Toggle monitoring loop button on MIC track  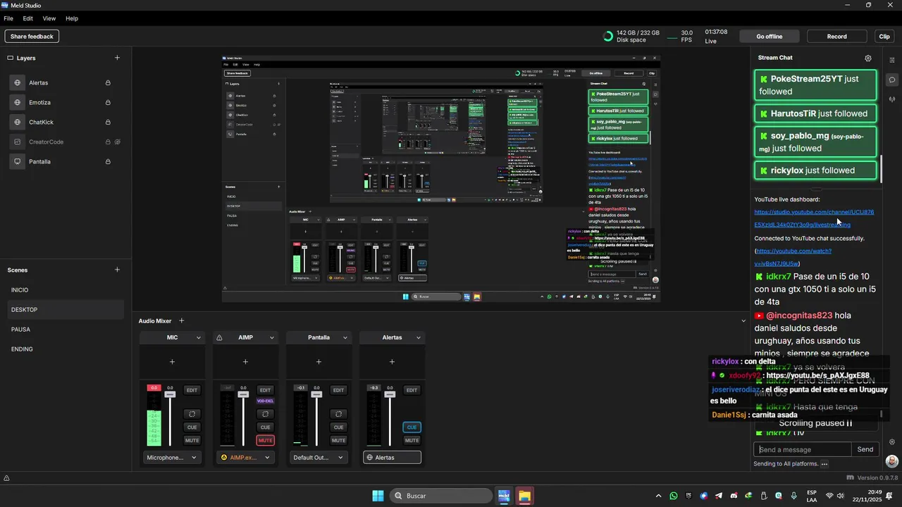point(192,413)
